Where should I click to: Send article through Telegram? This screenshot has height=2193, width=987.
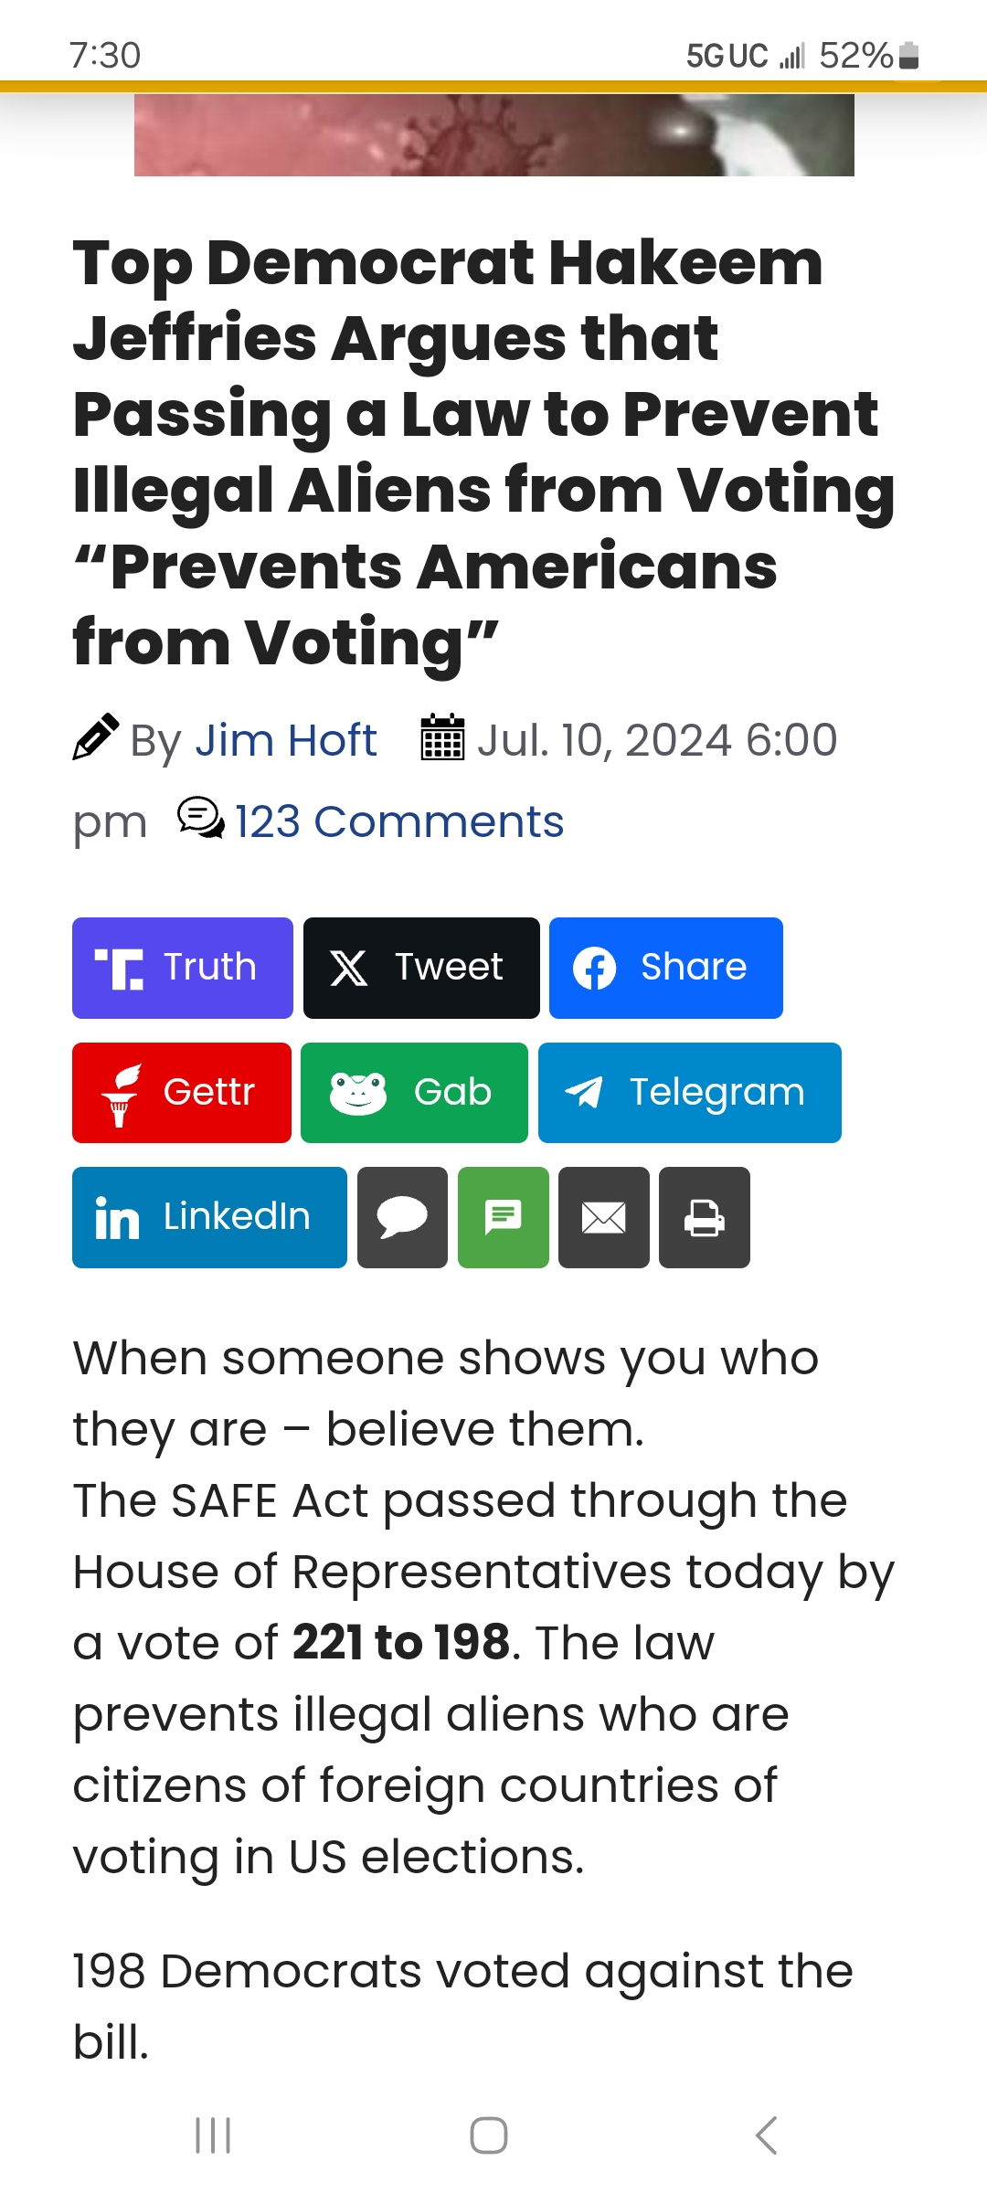coord(689,1093)
